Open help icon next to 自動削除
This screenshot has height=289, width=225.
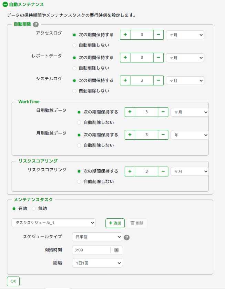[36, 24]
